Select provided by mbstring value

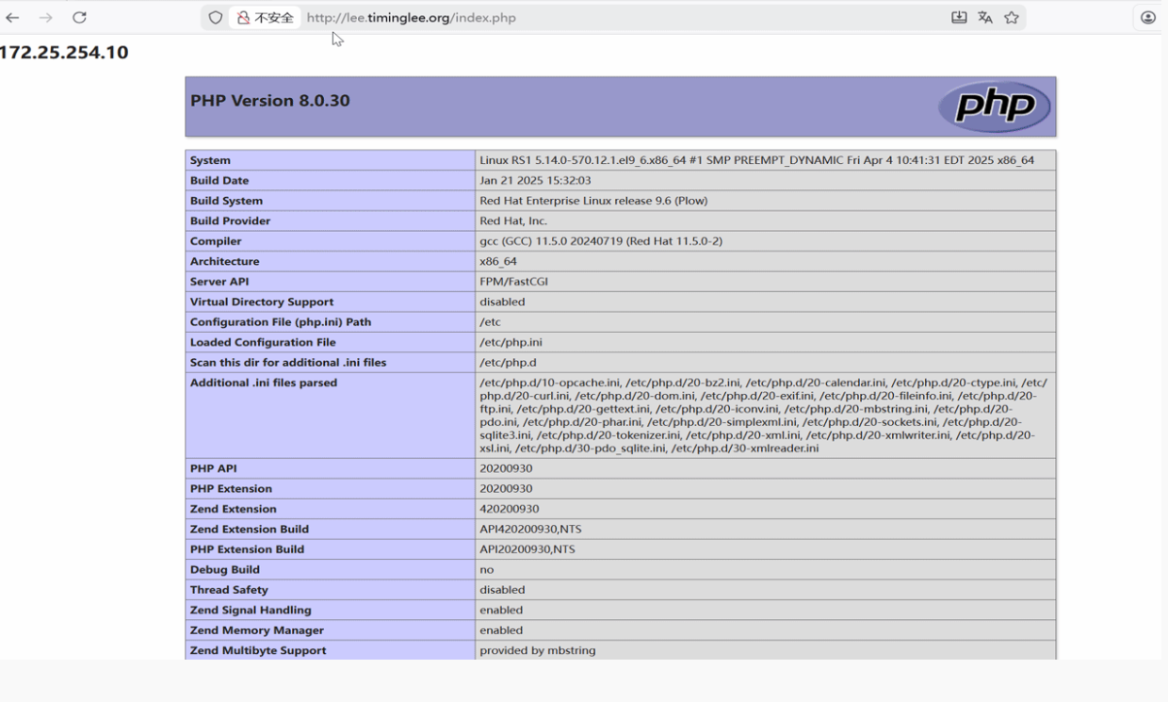(538, 651)
